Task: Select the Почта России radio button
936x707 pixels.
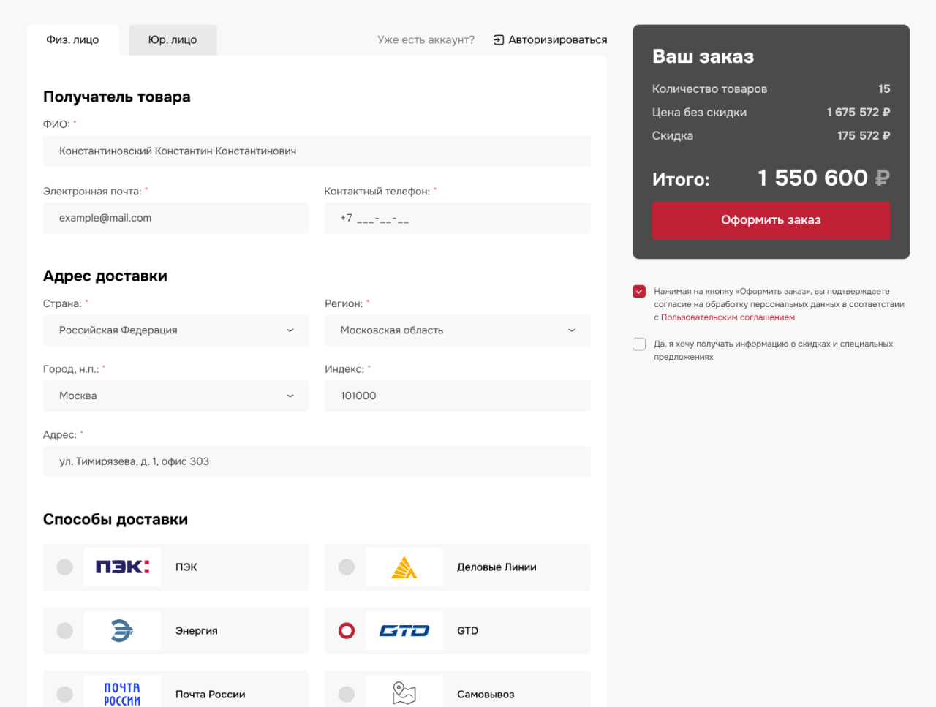Action: pyautogui.click(x=65, y=694)
